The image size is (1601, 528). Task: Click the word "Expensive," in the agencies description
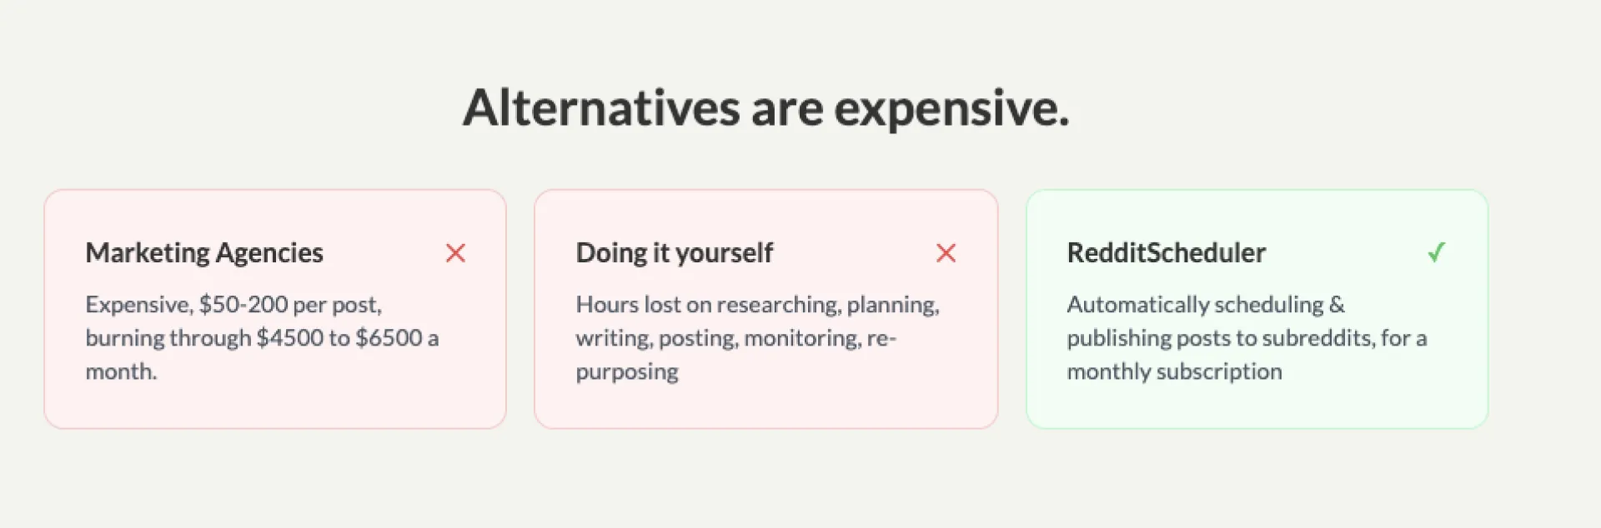point(138,305)
